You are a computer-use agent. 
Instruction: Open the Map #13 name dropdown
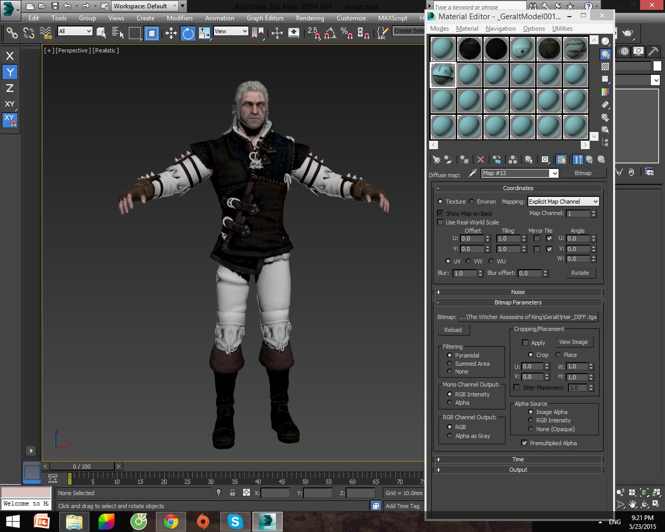(554, 174)
